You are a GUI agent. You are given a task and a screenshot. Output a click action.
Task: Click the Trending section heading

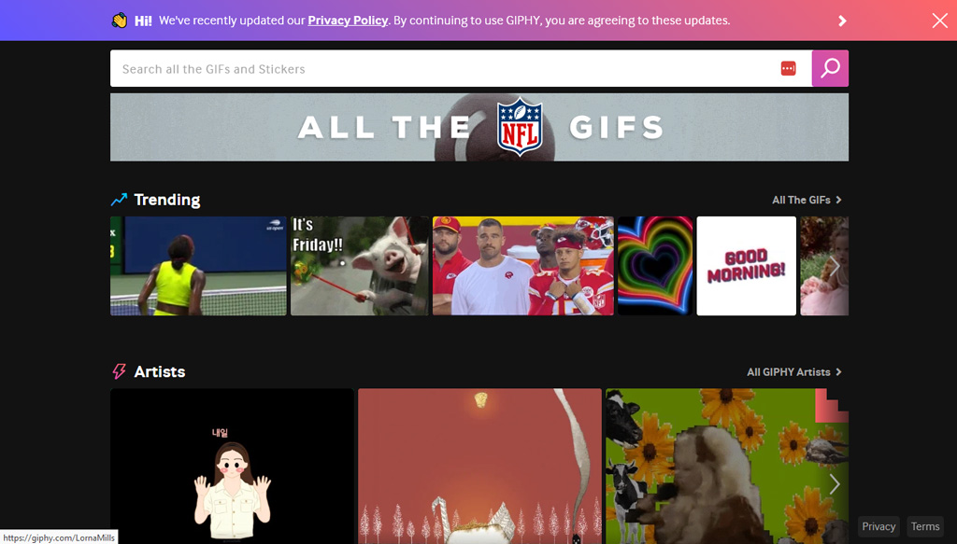coord(166,200)
